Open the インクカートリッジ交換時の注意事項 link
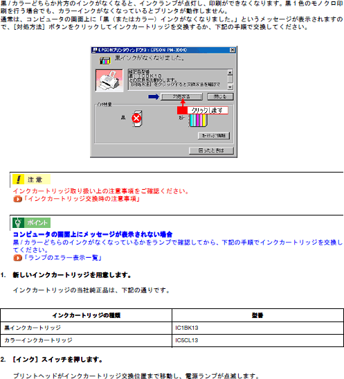This screenshot has height=379, width=344. point(82,199)
